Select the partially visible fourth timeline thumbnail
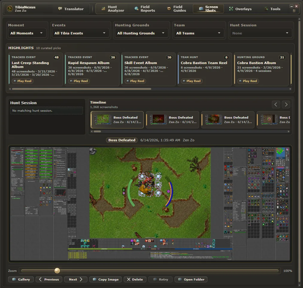Image resolution: width=303 pixels, height=288 pixels. [274, 120]
